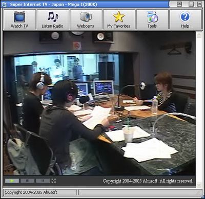Switch the video to full screen

[53, 181]
